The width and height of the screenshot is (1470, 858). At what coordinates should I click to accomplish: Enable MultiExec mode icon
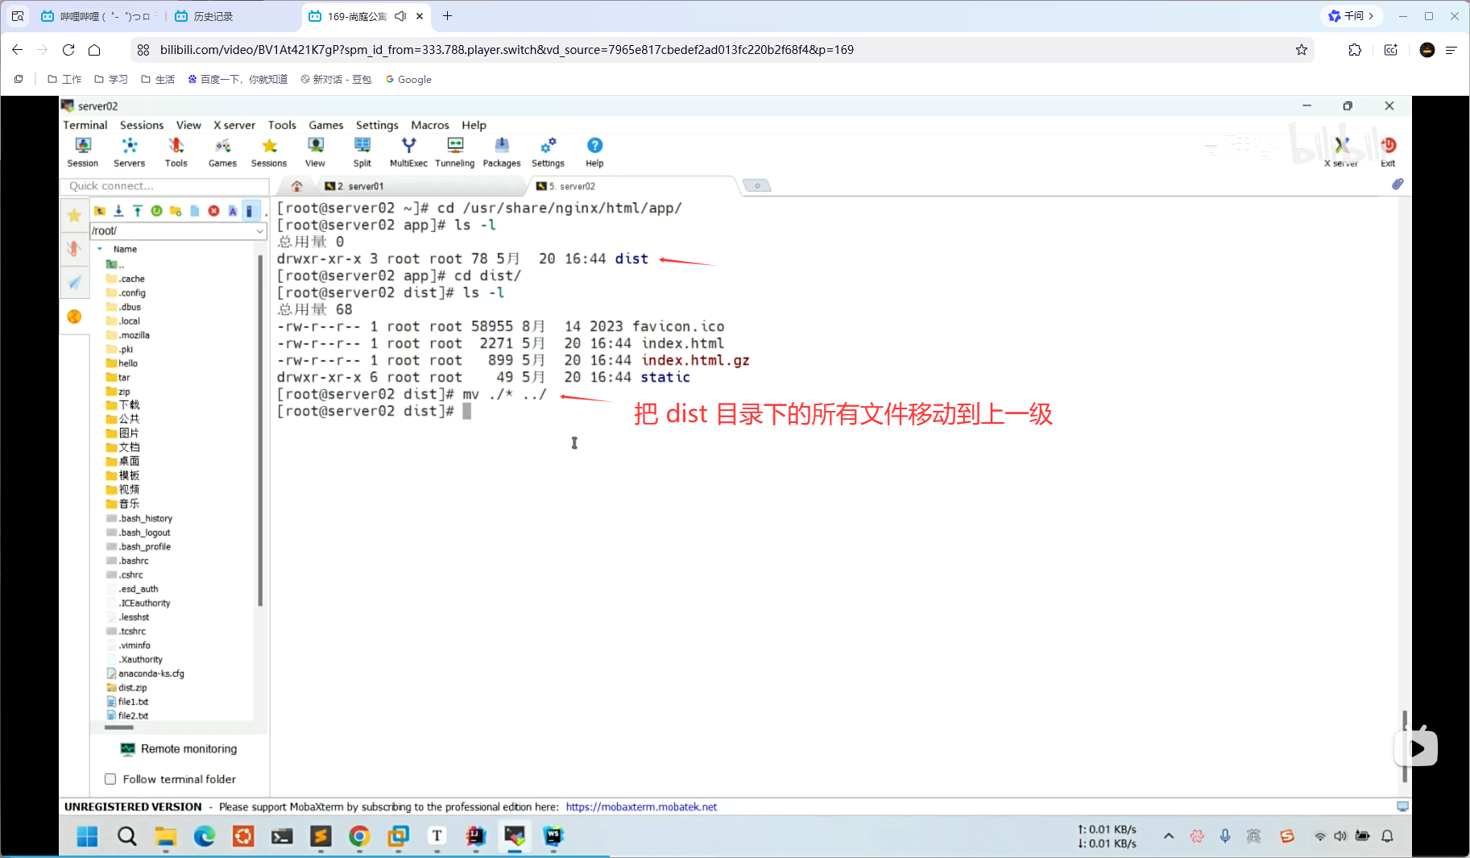(408, 152)
